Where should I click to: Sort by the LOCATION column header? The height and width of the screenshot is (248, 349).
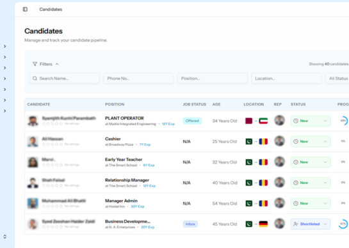pos(254,104)
